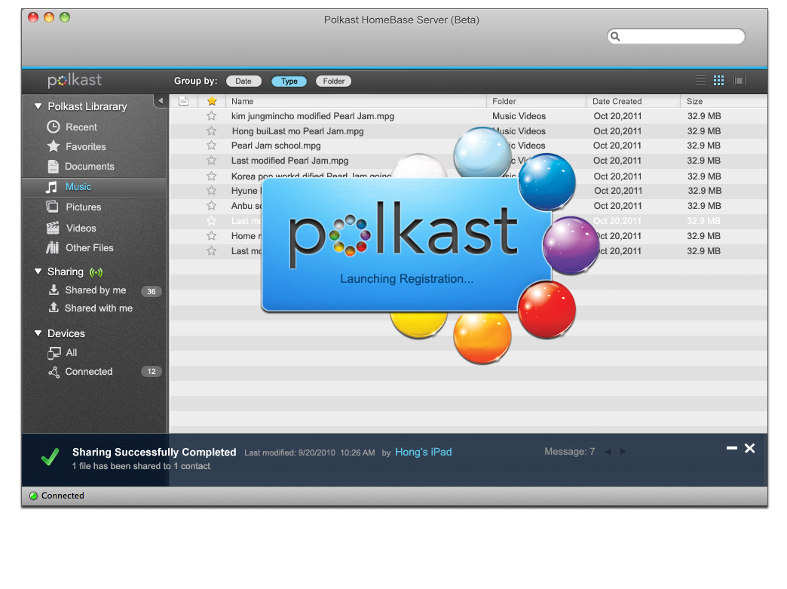The height and width of the screenshot is (589, 787).
Task: Collapse the Devices section triangle
Action: click(x=38, y=333)
